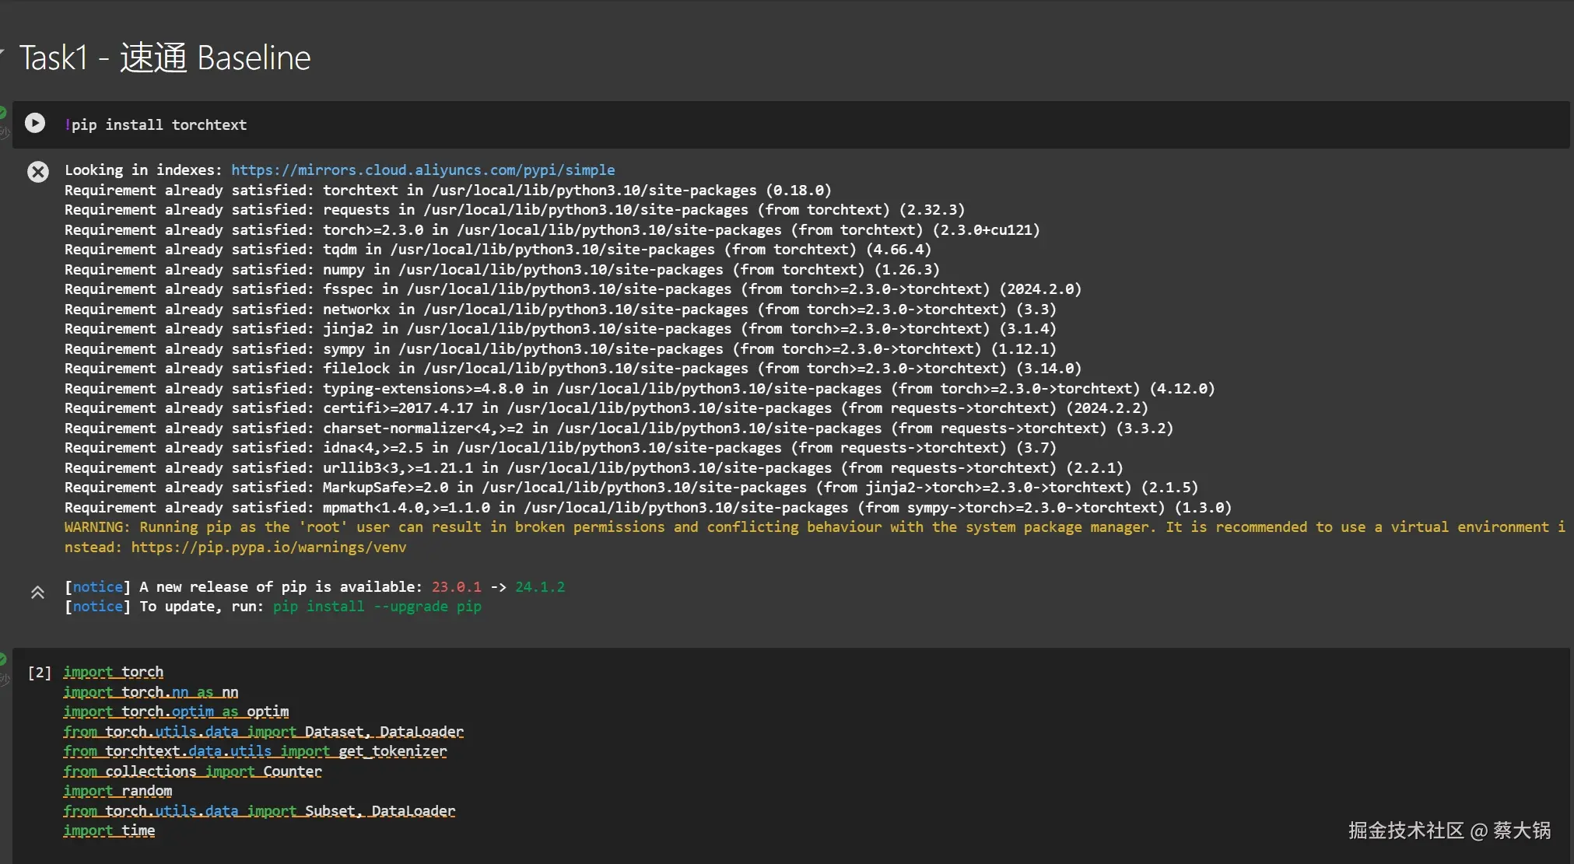Click the green pip install --upgrade pip text
The width and height of the screenshot is (1574, 864).
(377, 607)
